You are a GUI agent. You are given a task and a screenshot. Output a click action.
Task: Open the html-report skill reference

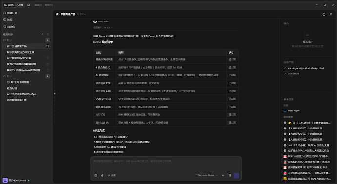point(294,111)
